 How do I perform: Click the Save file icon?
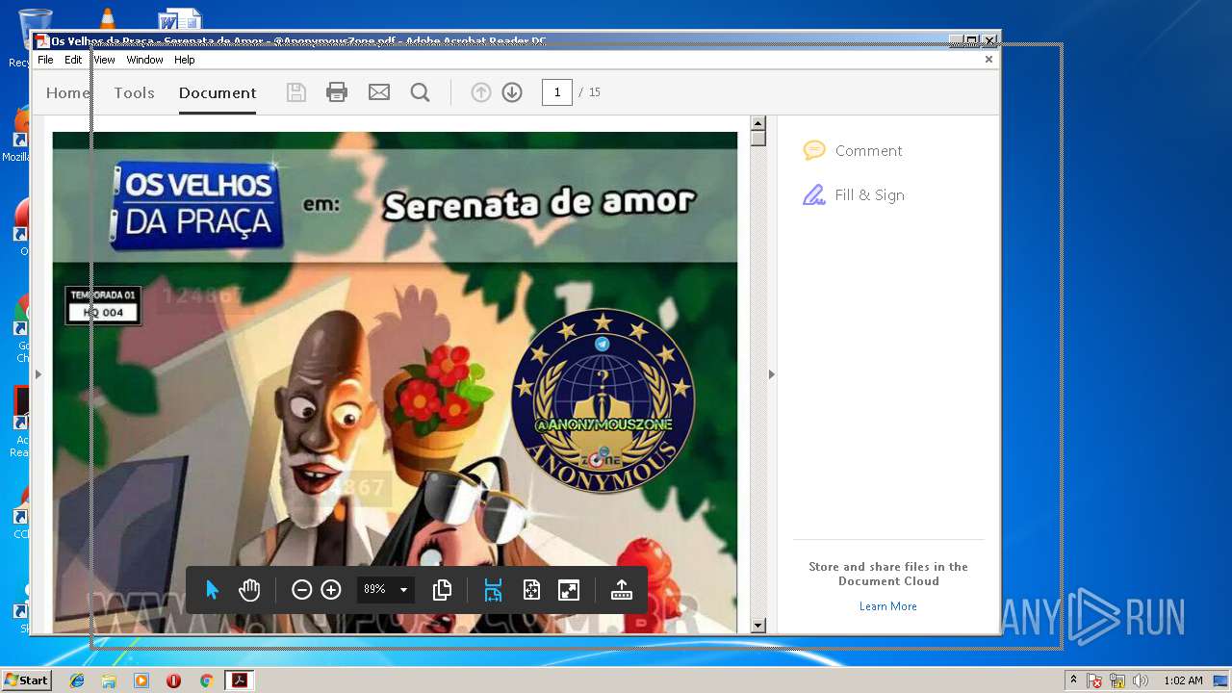coord(296,92)
